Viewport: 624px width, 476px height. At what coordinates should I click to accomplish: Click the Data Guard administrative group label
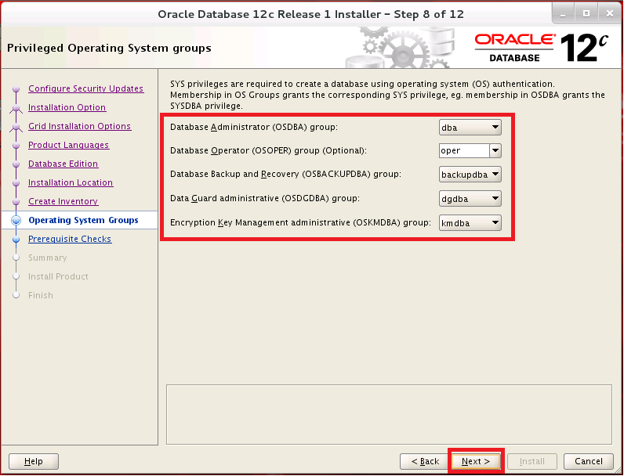pos(265,198)
